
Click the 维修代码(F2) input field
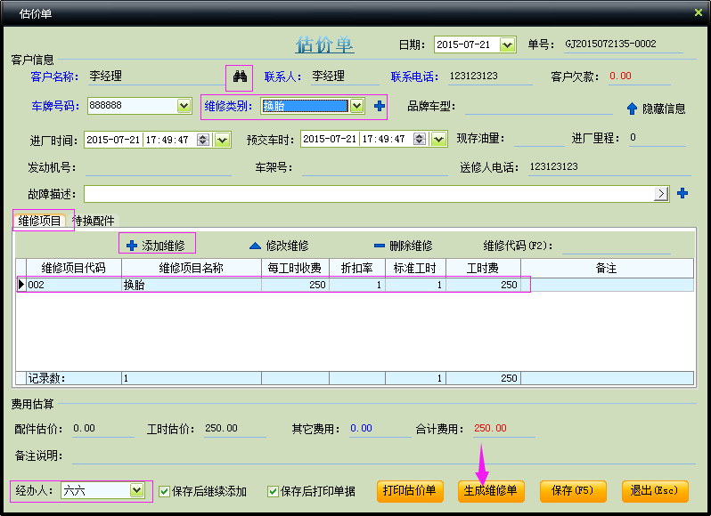(x=616, y=246)
